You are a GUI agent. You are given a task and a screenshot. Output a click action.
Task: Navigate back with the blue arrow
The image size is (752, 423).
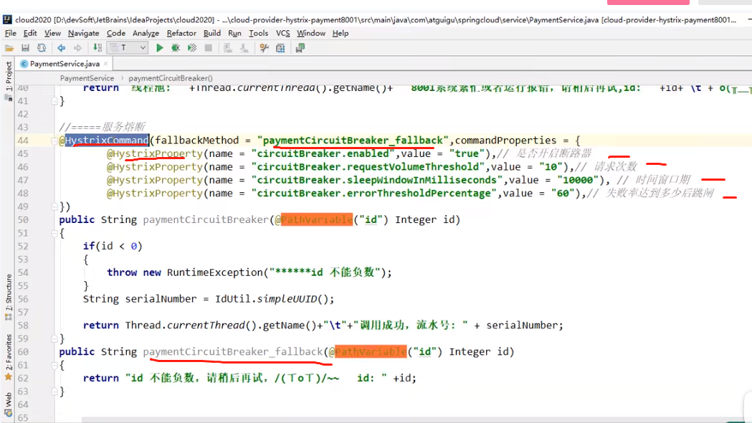61,48
